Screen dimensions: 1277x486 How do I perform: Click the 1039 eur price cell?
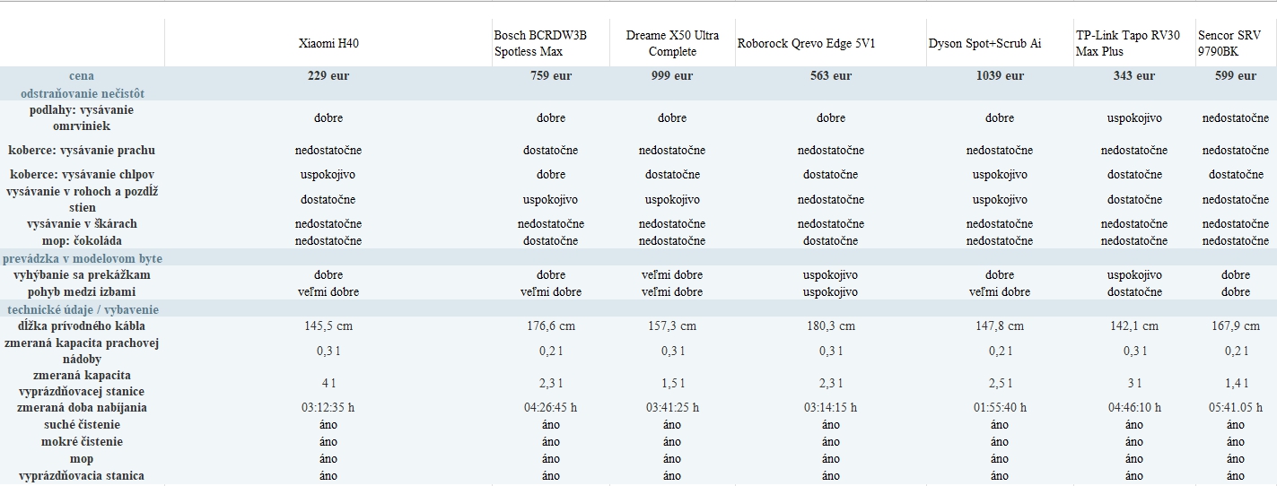coord(1000,76)
